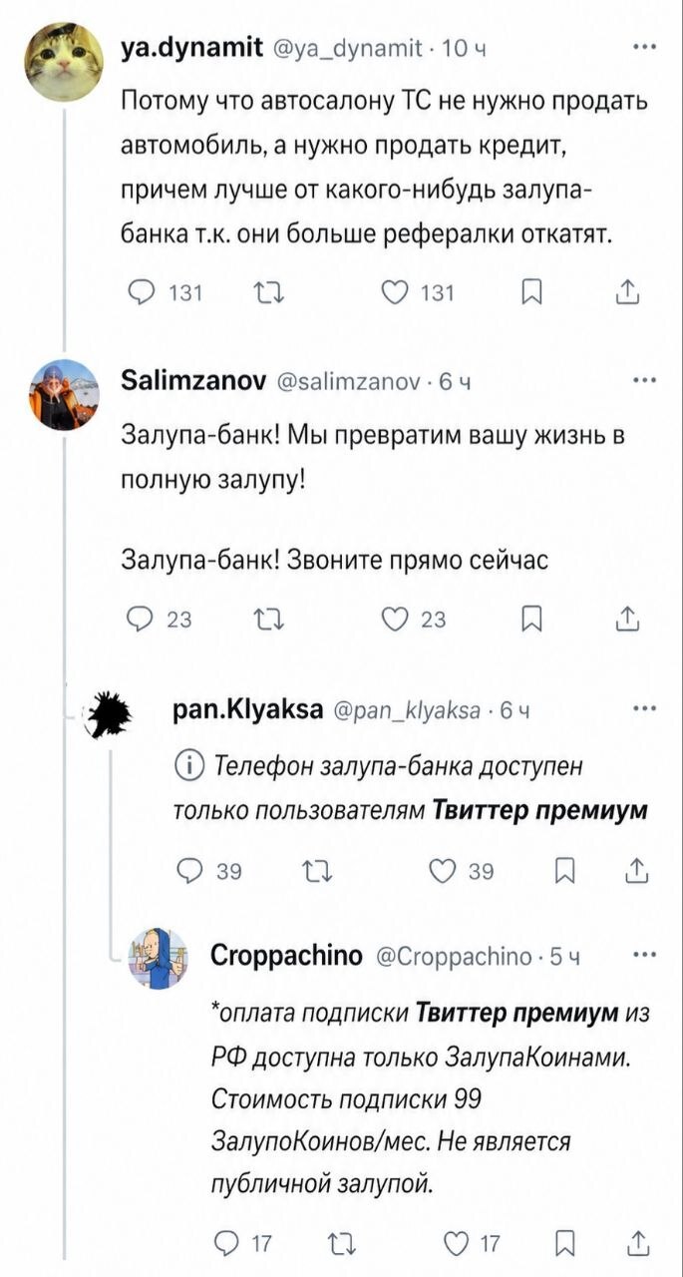Viewport: 683px width, 1277px height.
Task: Reply to the Croppachino tweet
Action: pyautogui.click(x=230, y=1242)
